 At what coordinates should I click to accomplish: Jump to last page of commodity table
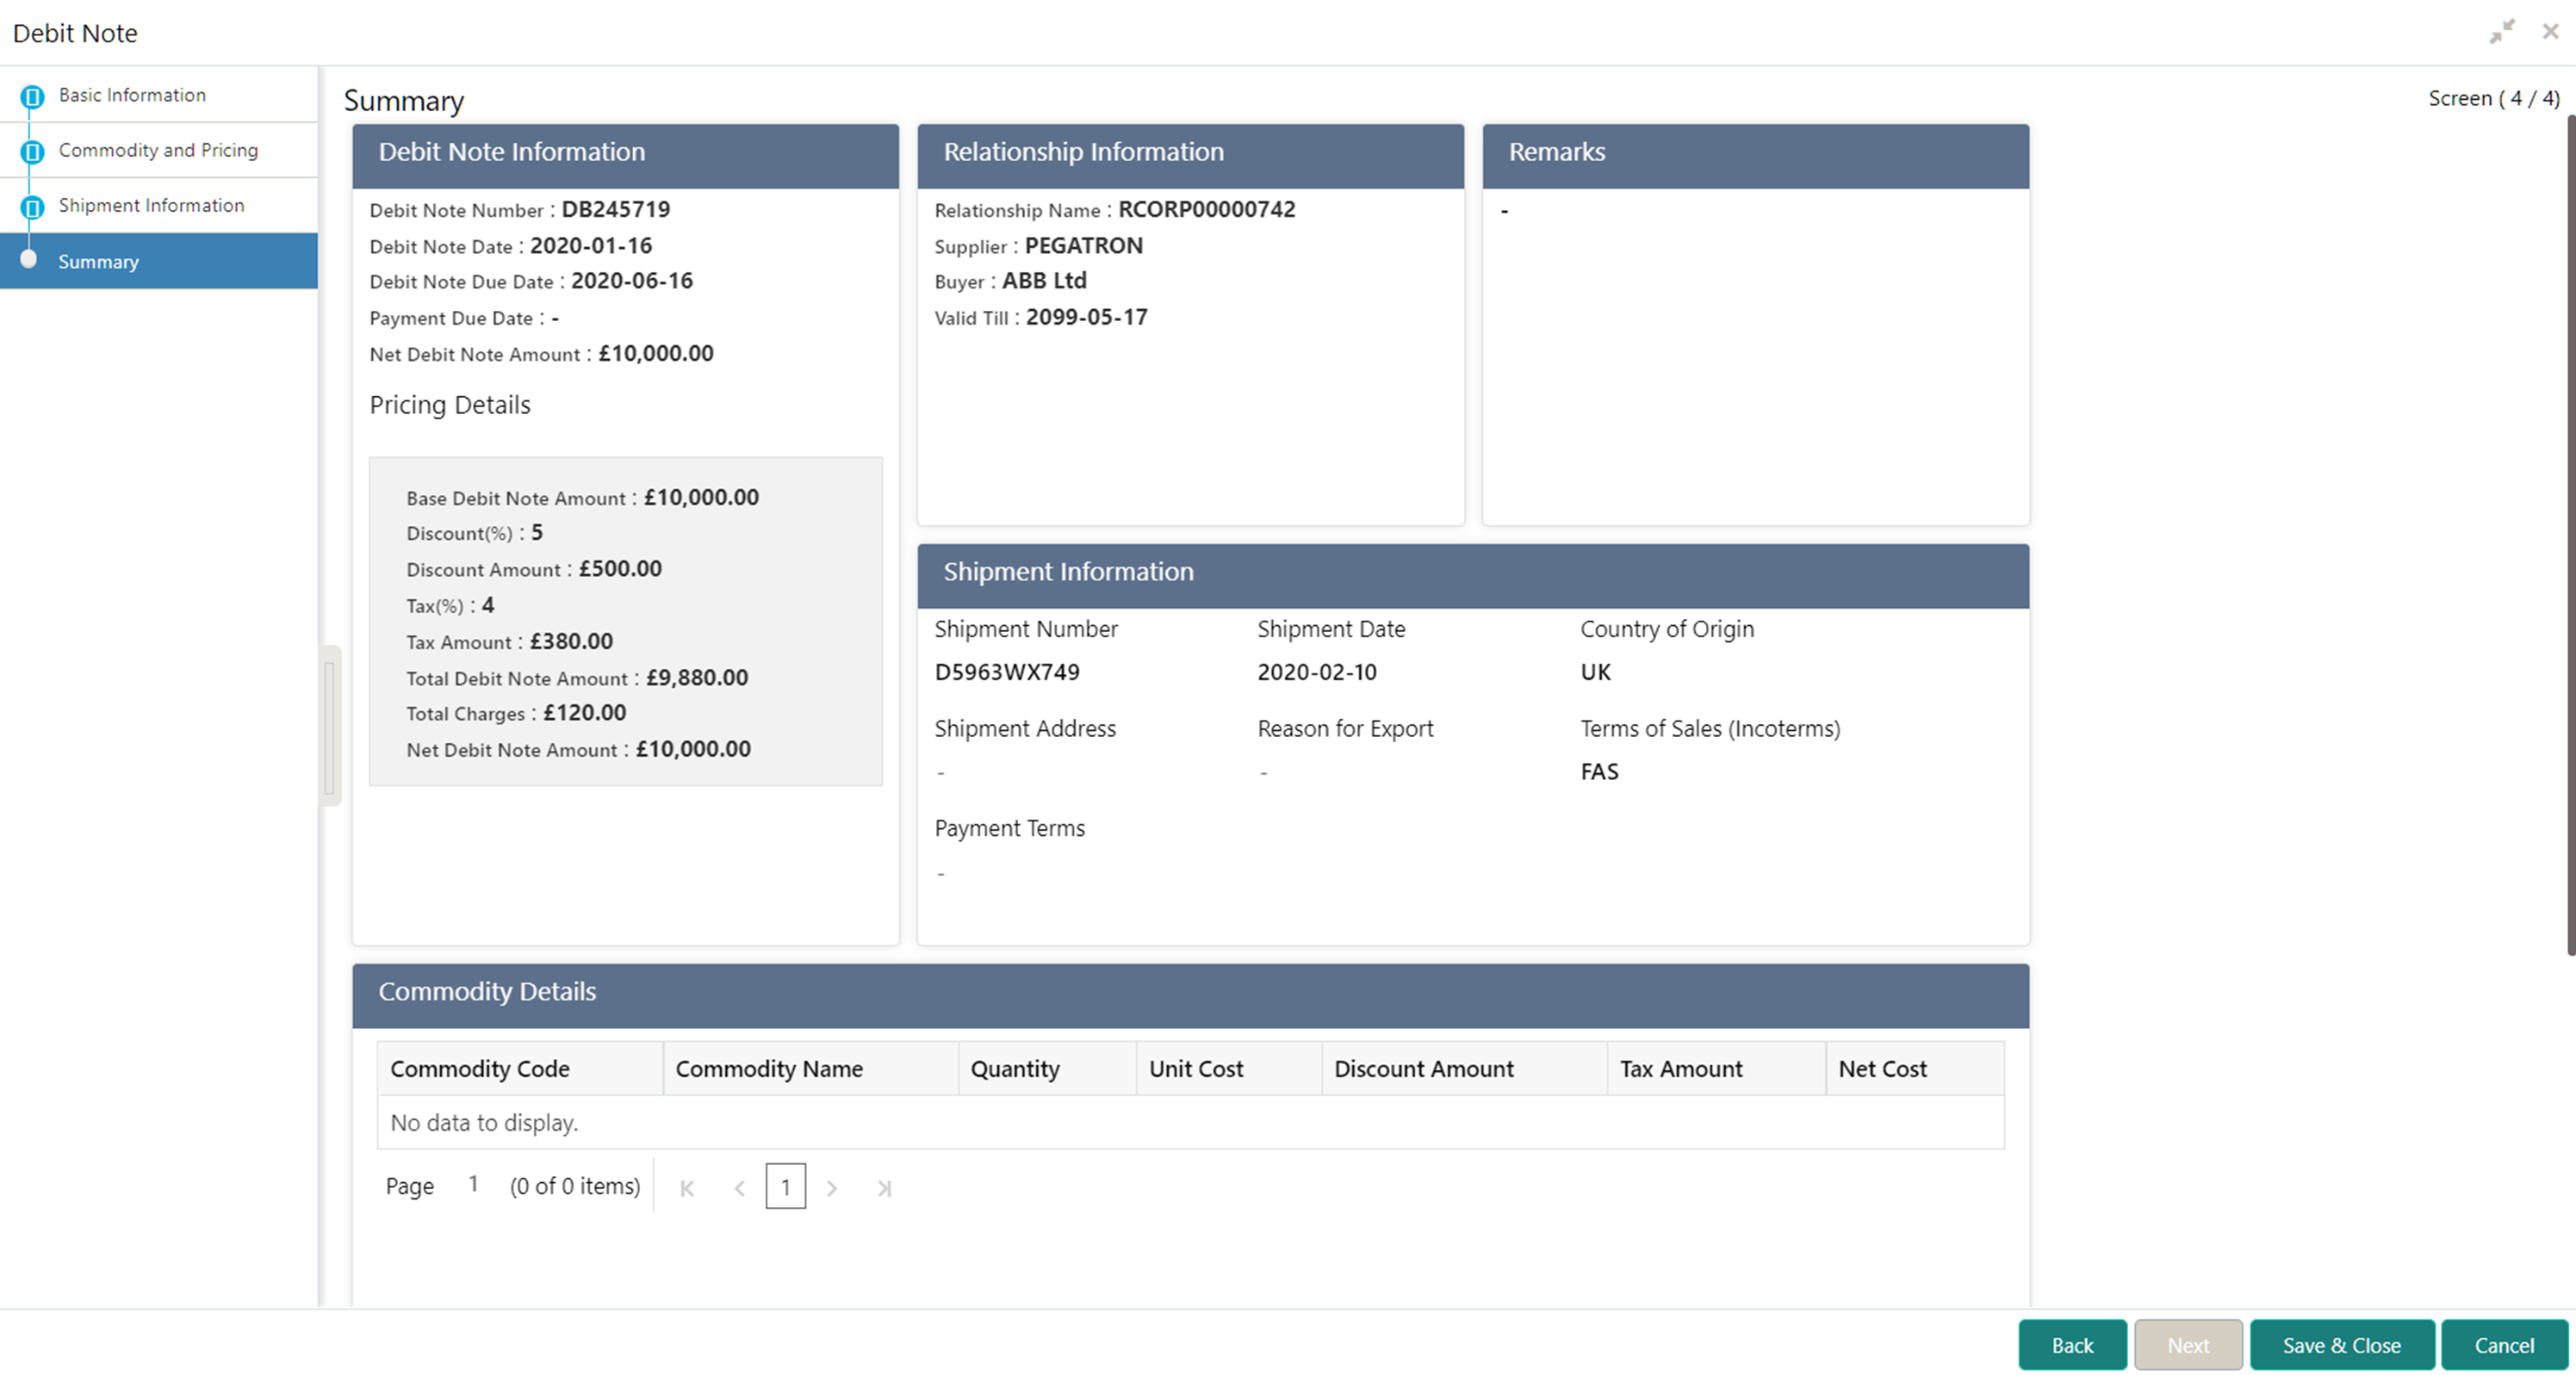[x=884, y=1188]
